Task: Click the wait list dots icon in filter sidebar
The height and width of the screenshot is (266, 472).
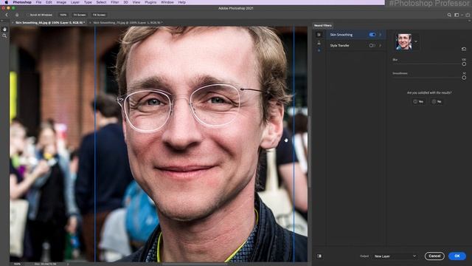Action: [319, 50]
